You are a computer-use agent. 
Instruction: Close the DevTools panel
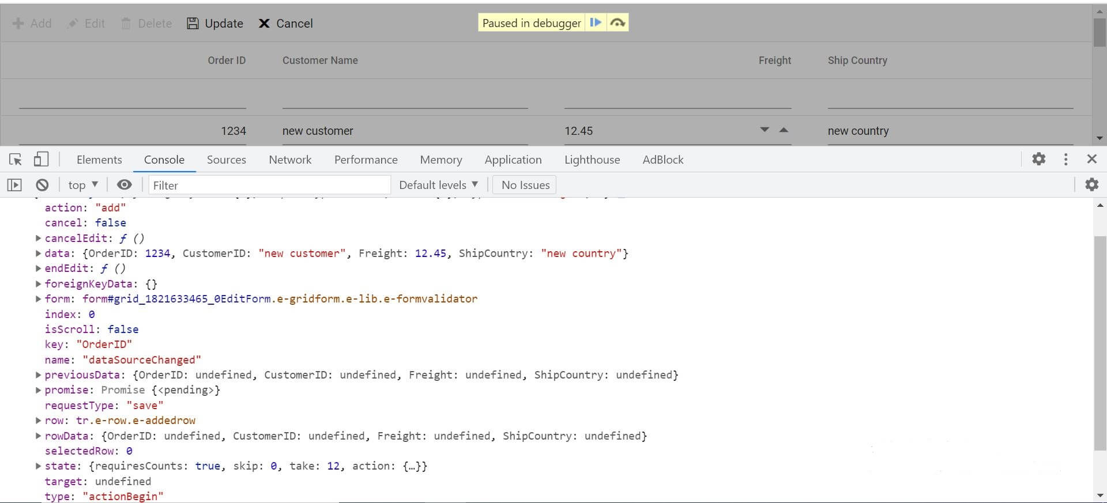(x=1091, y=159)
